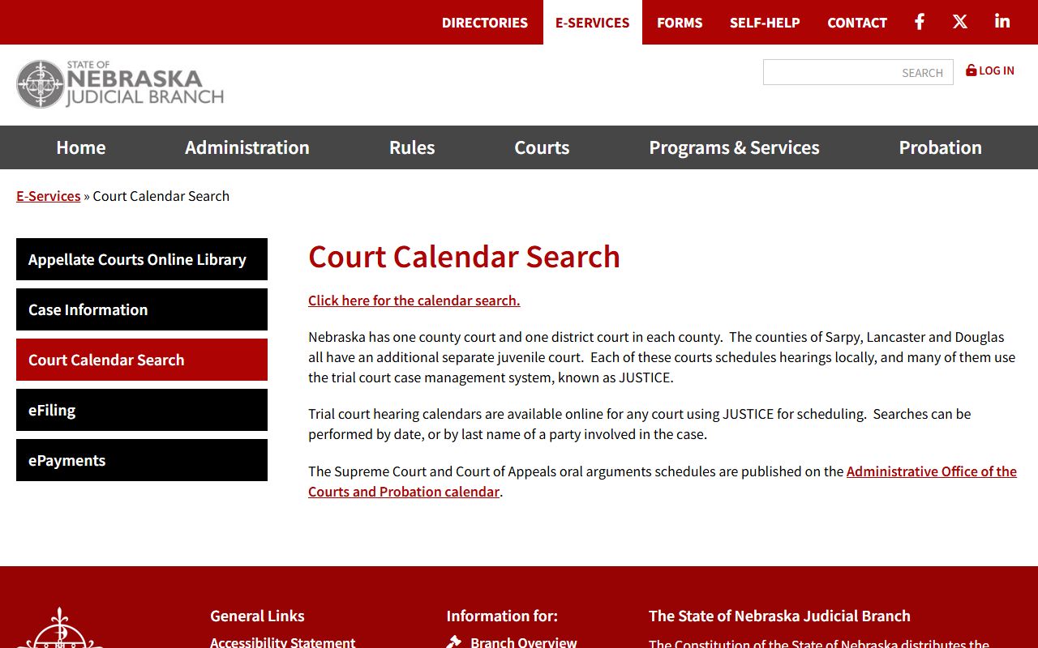Click the E-Services breadcrumb link

pos(49,196)
